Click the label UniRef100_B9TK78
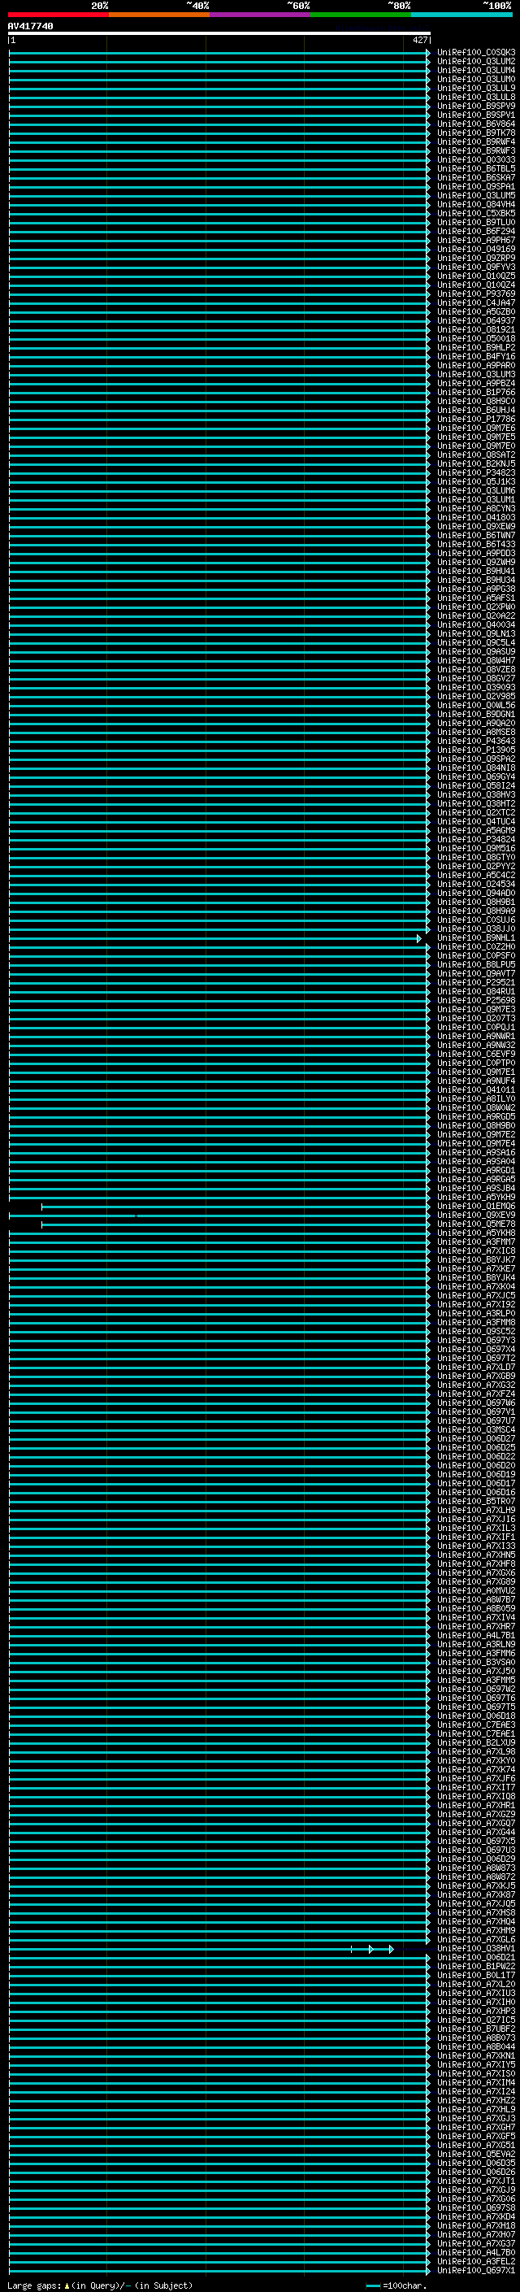The height and width of the screenshot is (2292, 520). coord(476,133)
